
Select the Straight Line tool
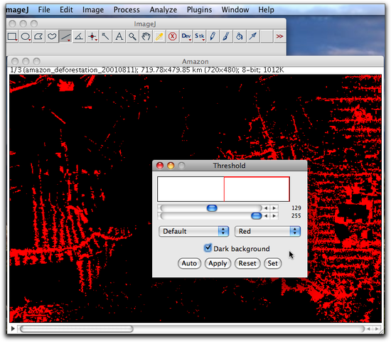[x=65, y=36]
